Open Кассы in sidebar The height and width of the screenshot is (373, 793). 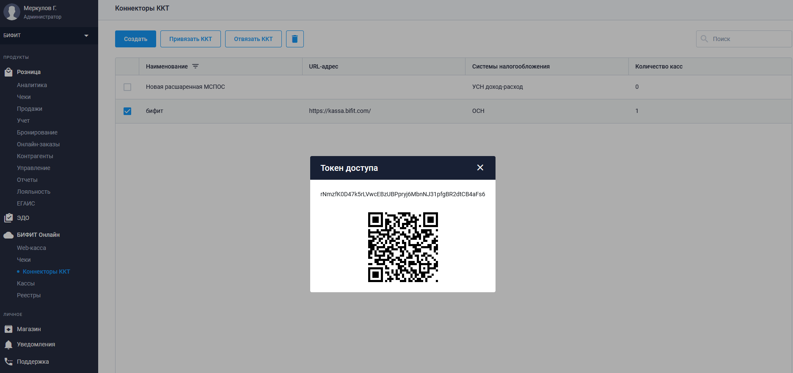(x=26, y=283)
